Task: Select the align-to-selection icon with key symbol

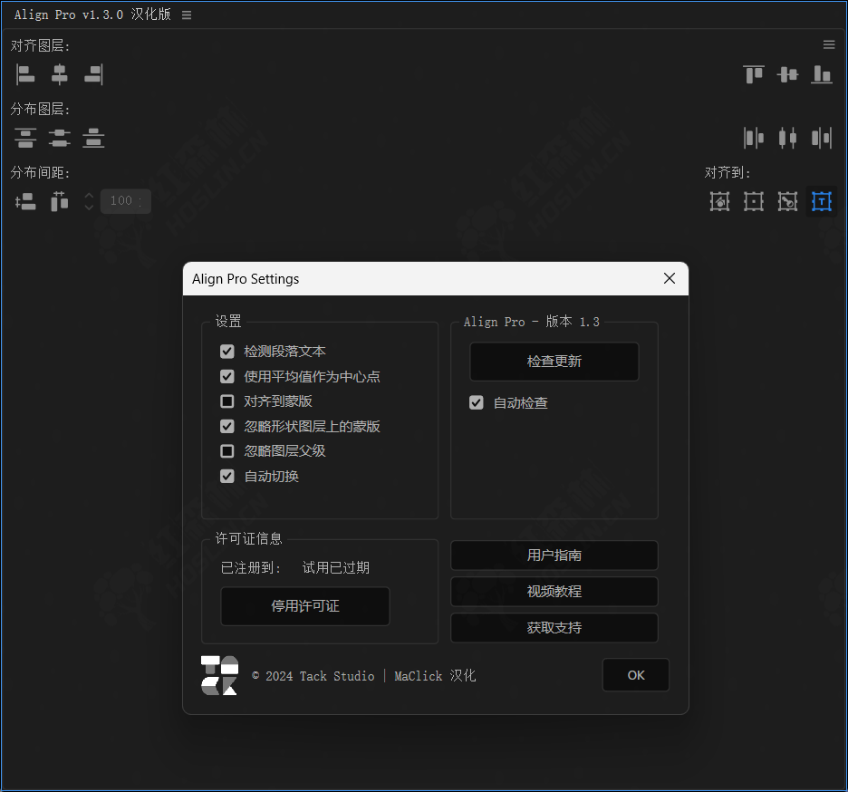Action: (787, 201)
